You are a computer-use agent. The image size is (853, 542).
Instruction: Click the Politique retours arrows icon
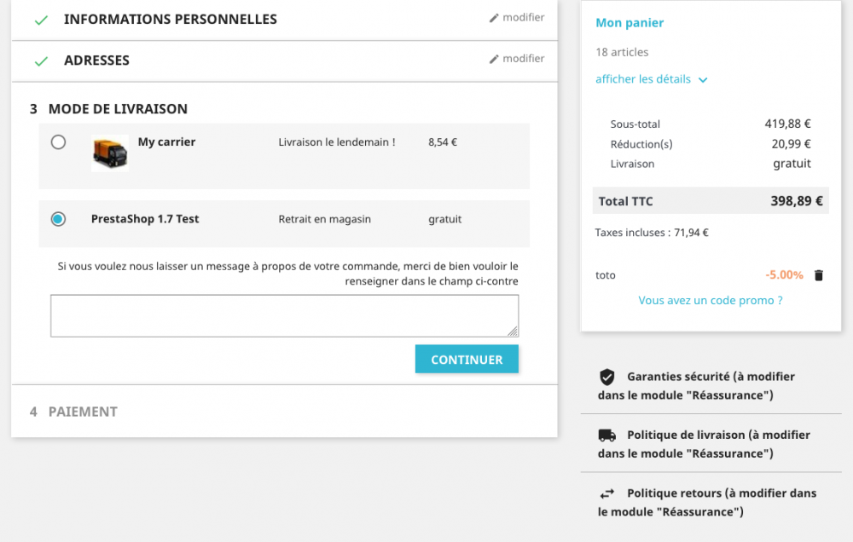[607, 493]
